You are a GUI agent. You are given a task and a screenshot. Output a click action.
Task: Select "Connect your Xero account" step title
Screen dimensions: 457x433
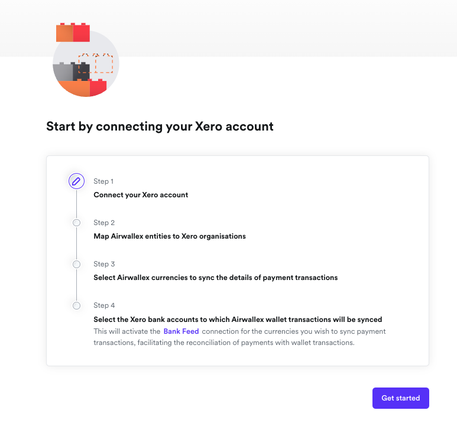141,195
